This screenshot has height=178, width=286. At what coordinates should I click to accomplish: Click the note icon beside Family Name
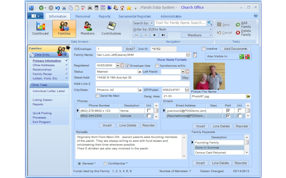[195, 55]
